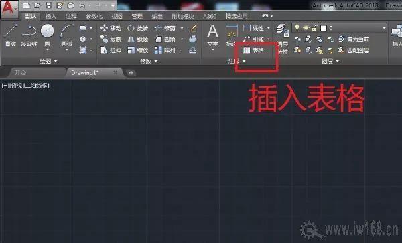Image resolution: width=402 pixels, height=243 pixels.
Task: Select the Array (阵列) tool
Action: [x=165, y=50]
